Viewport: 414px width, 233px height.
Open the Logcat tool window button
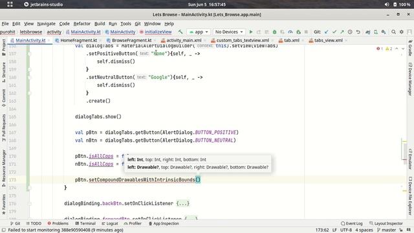click(x=110, y=223)
